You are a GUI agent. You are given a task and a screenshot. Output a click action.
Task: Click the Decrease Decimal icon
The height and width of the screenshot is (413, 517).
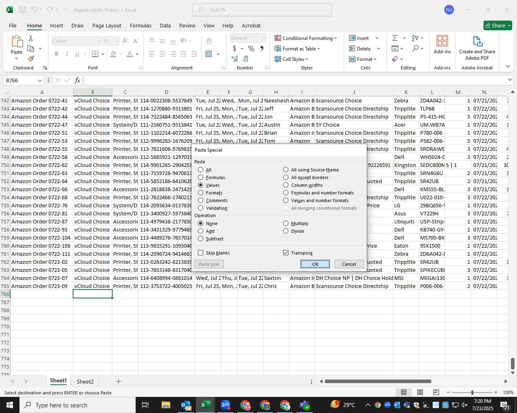(246, 59)
